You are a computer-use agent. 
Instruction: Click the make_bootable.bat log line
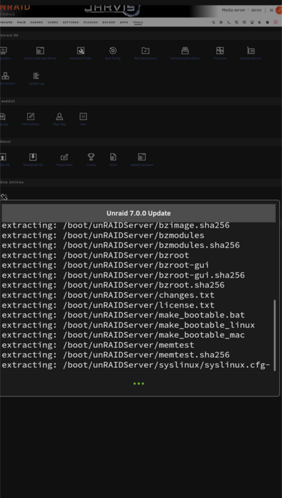tap(123, 315)
